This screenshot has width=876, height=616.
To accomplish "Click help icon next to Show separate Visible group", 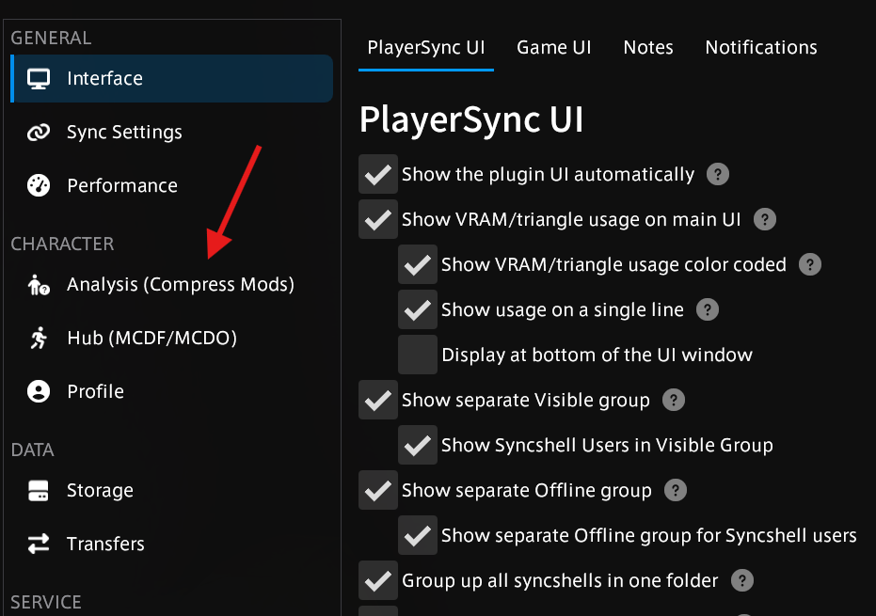I will pos(673,401).
